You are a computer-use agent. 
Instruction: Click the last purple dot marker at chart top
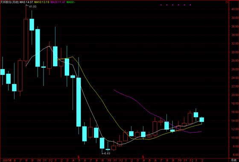click(x=190, y=5)
